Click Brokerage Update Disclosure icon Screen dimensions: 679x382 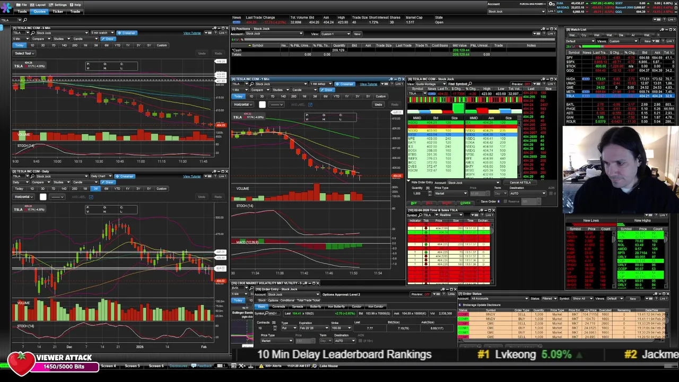460,305
